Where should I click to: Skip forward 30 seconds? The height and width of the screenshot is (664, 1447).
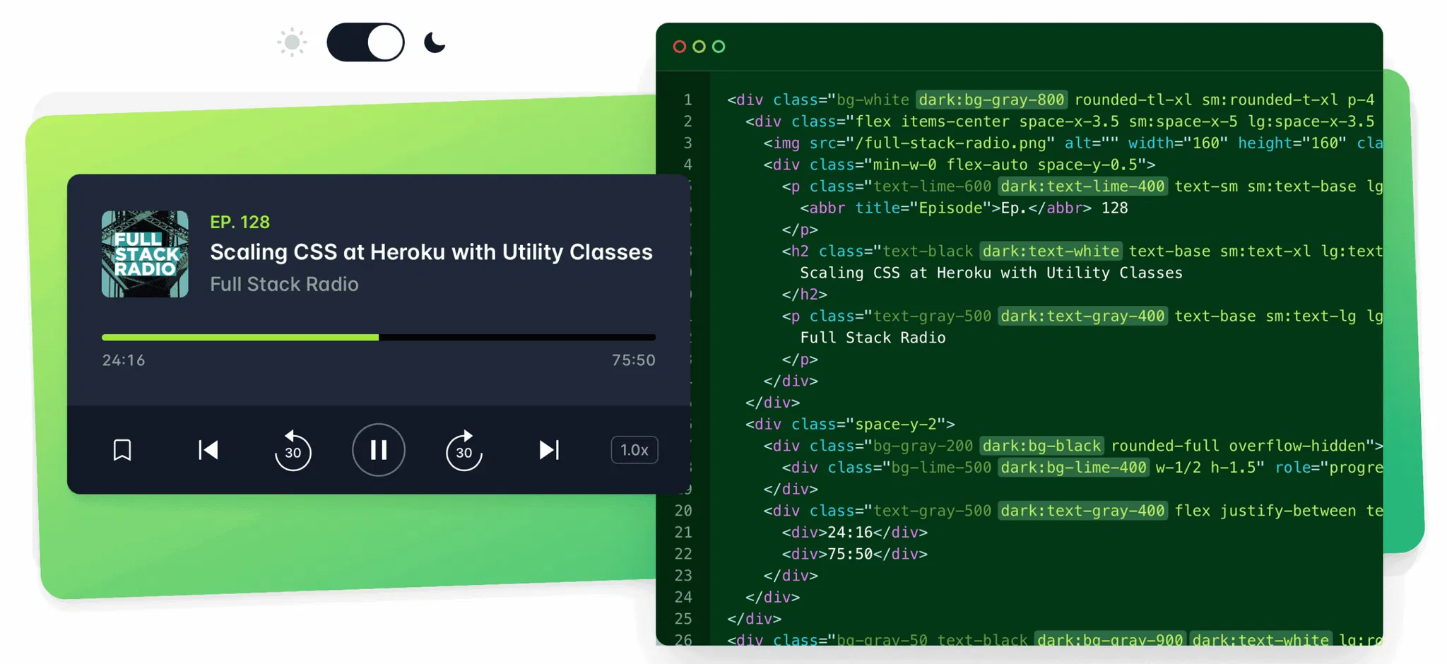pyautogui.click(x=463, y=450)
